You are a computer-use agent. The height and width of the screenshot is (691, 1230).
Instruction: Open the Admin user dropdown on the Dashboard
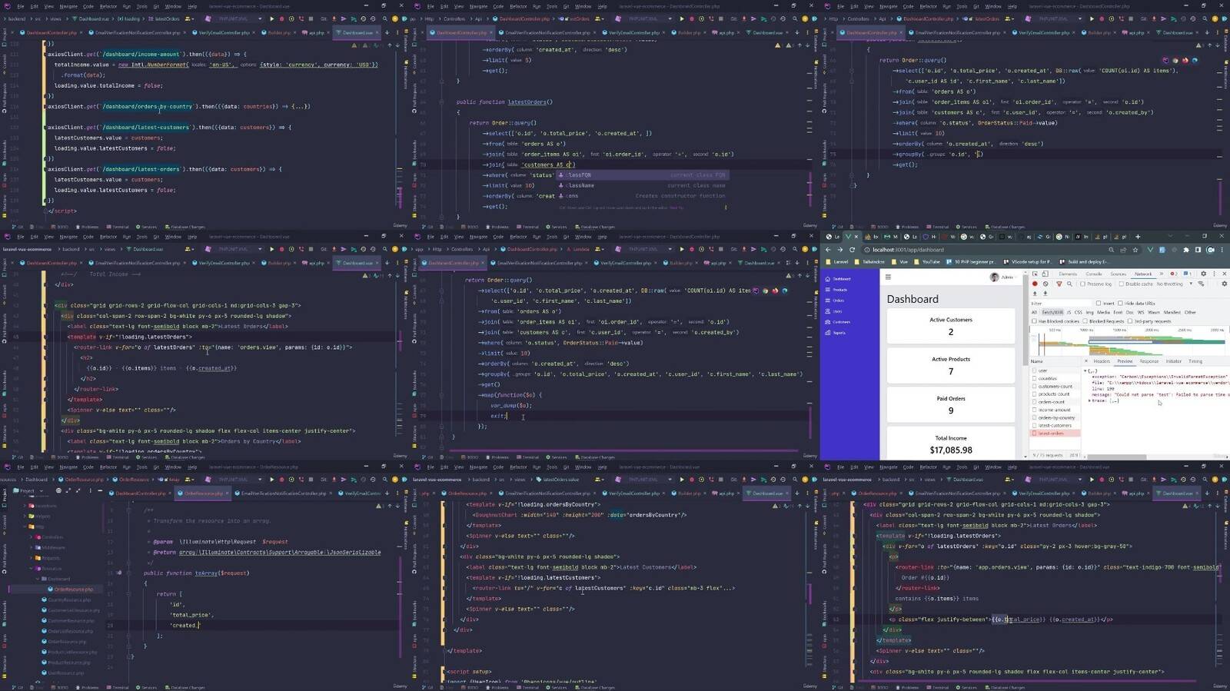(x=1004, y=277)
